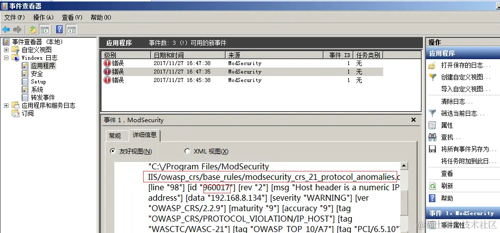Click the blue Help question-mark toolbar icon
500x233 pixels.
click(x=59, y=30)
